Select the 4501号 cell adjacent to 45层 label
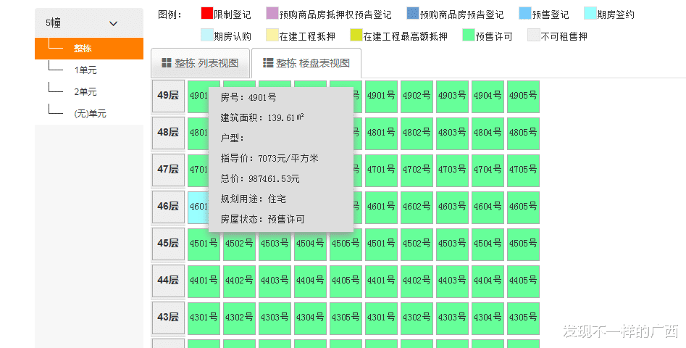 coord(204,244)
